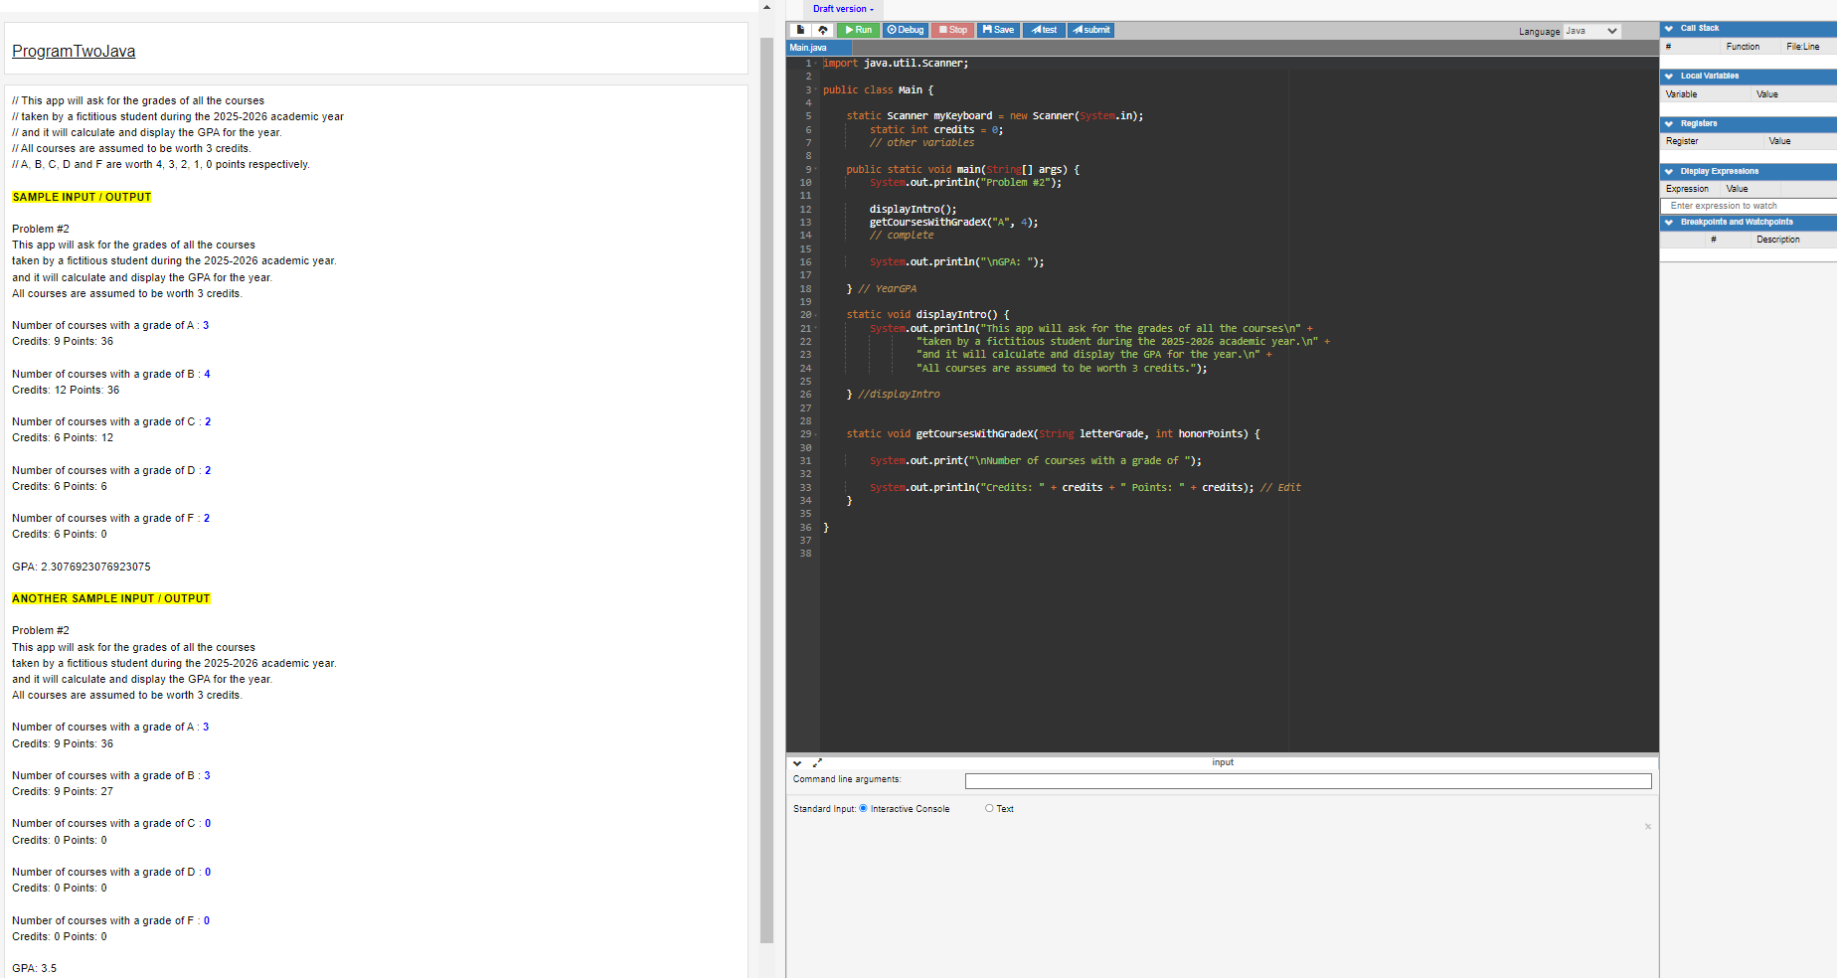Collapse the input panel with the chevron
Image resolution: width=1837 pixels, height=978 pixels.
pyautogui.click(x=796, y=762)
